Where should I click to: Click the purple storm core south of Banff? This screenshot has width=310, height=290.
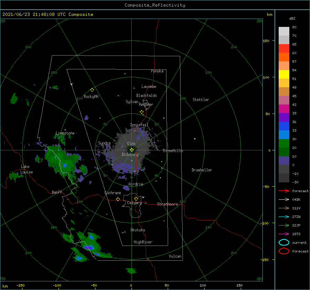[89, 248]
